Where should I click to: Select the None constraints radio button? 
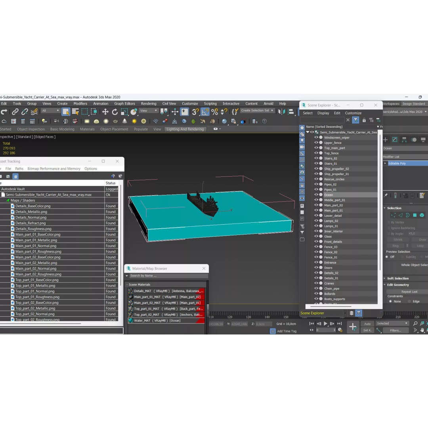click(390, 301)
